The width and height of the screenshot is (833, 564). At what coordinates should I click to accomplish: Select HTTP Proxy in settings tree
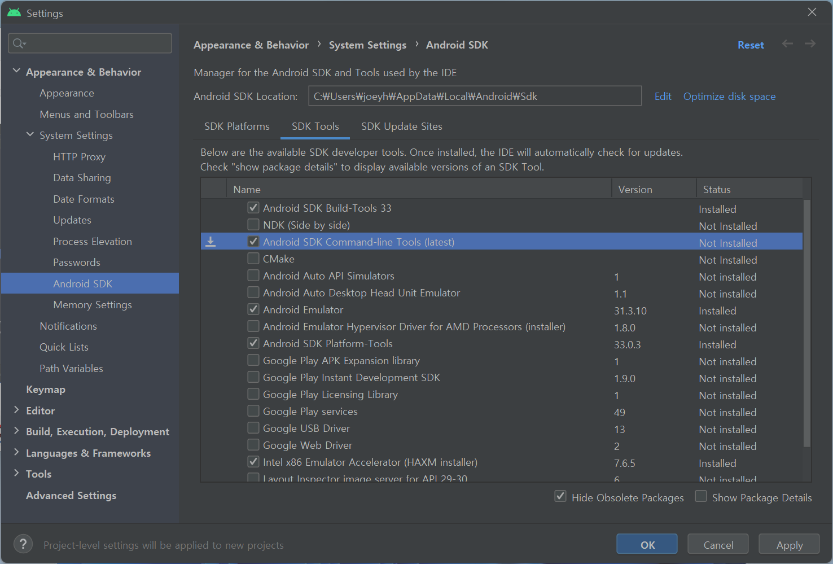(x=79, y=156)
